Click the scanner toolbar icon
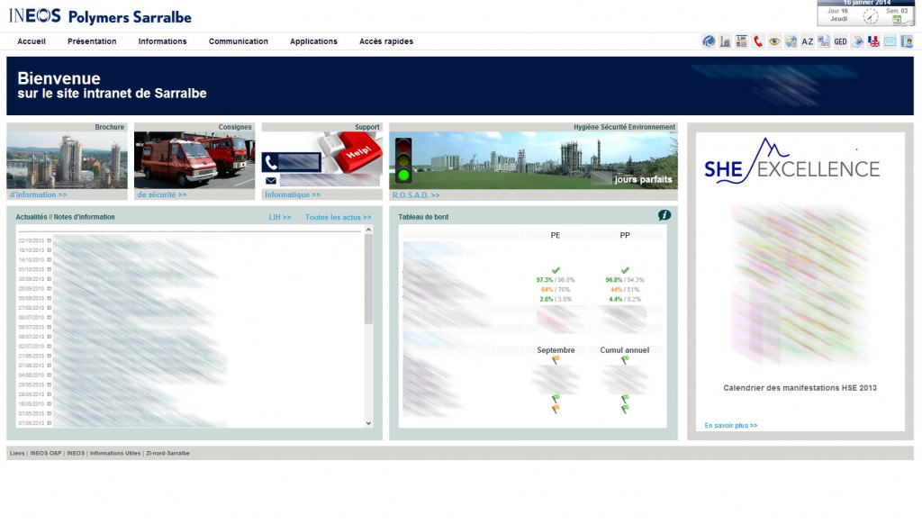This screenshot has height=524, width=922. click(857, 41)
